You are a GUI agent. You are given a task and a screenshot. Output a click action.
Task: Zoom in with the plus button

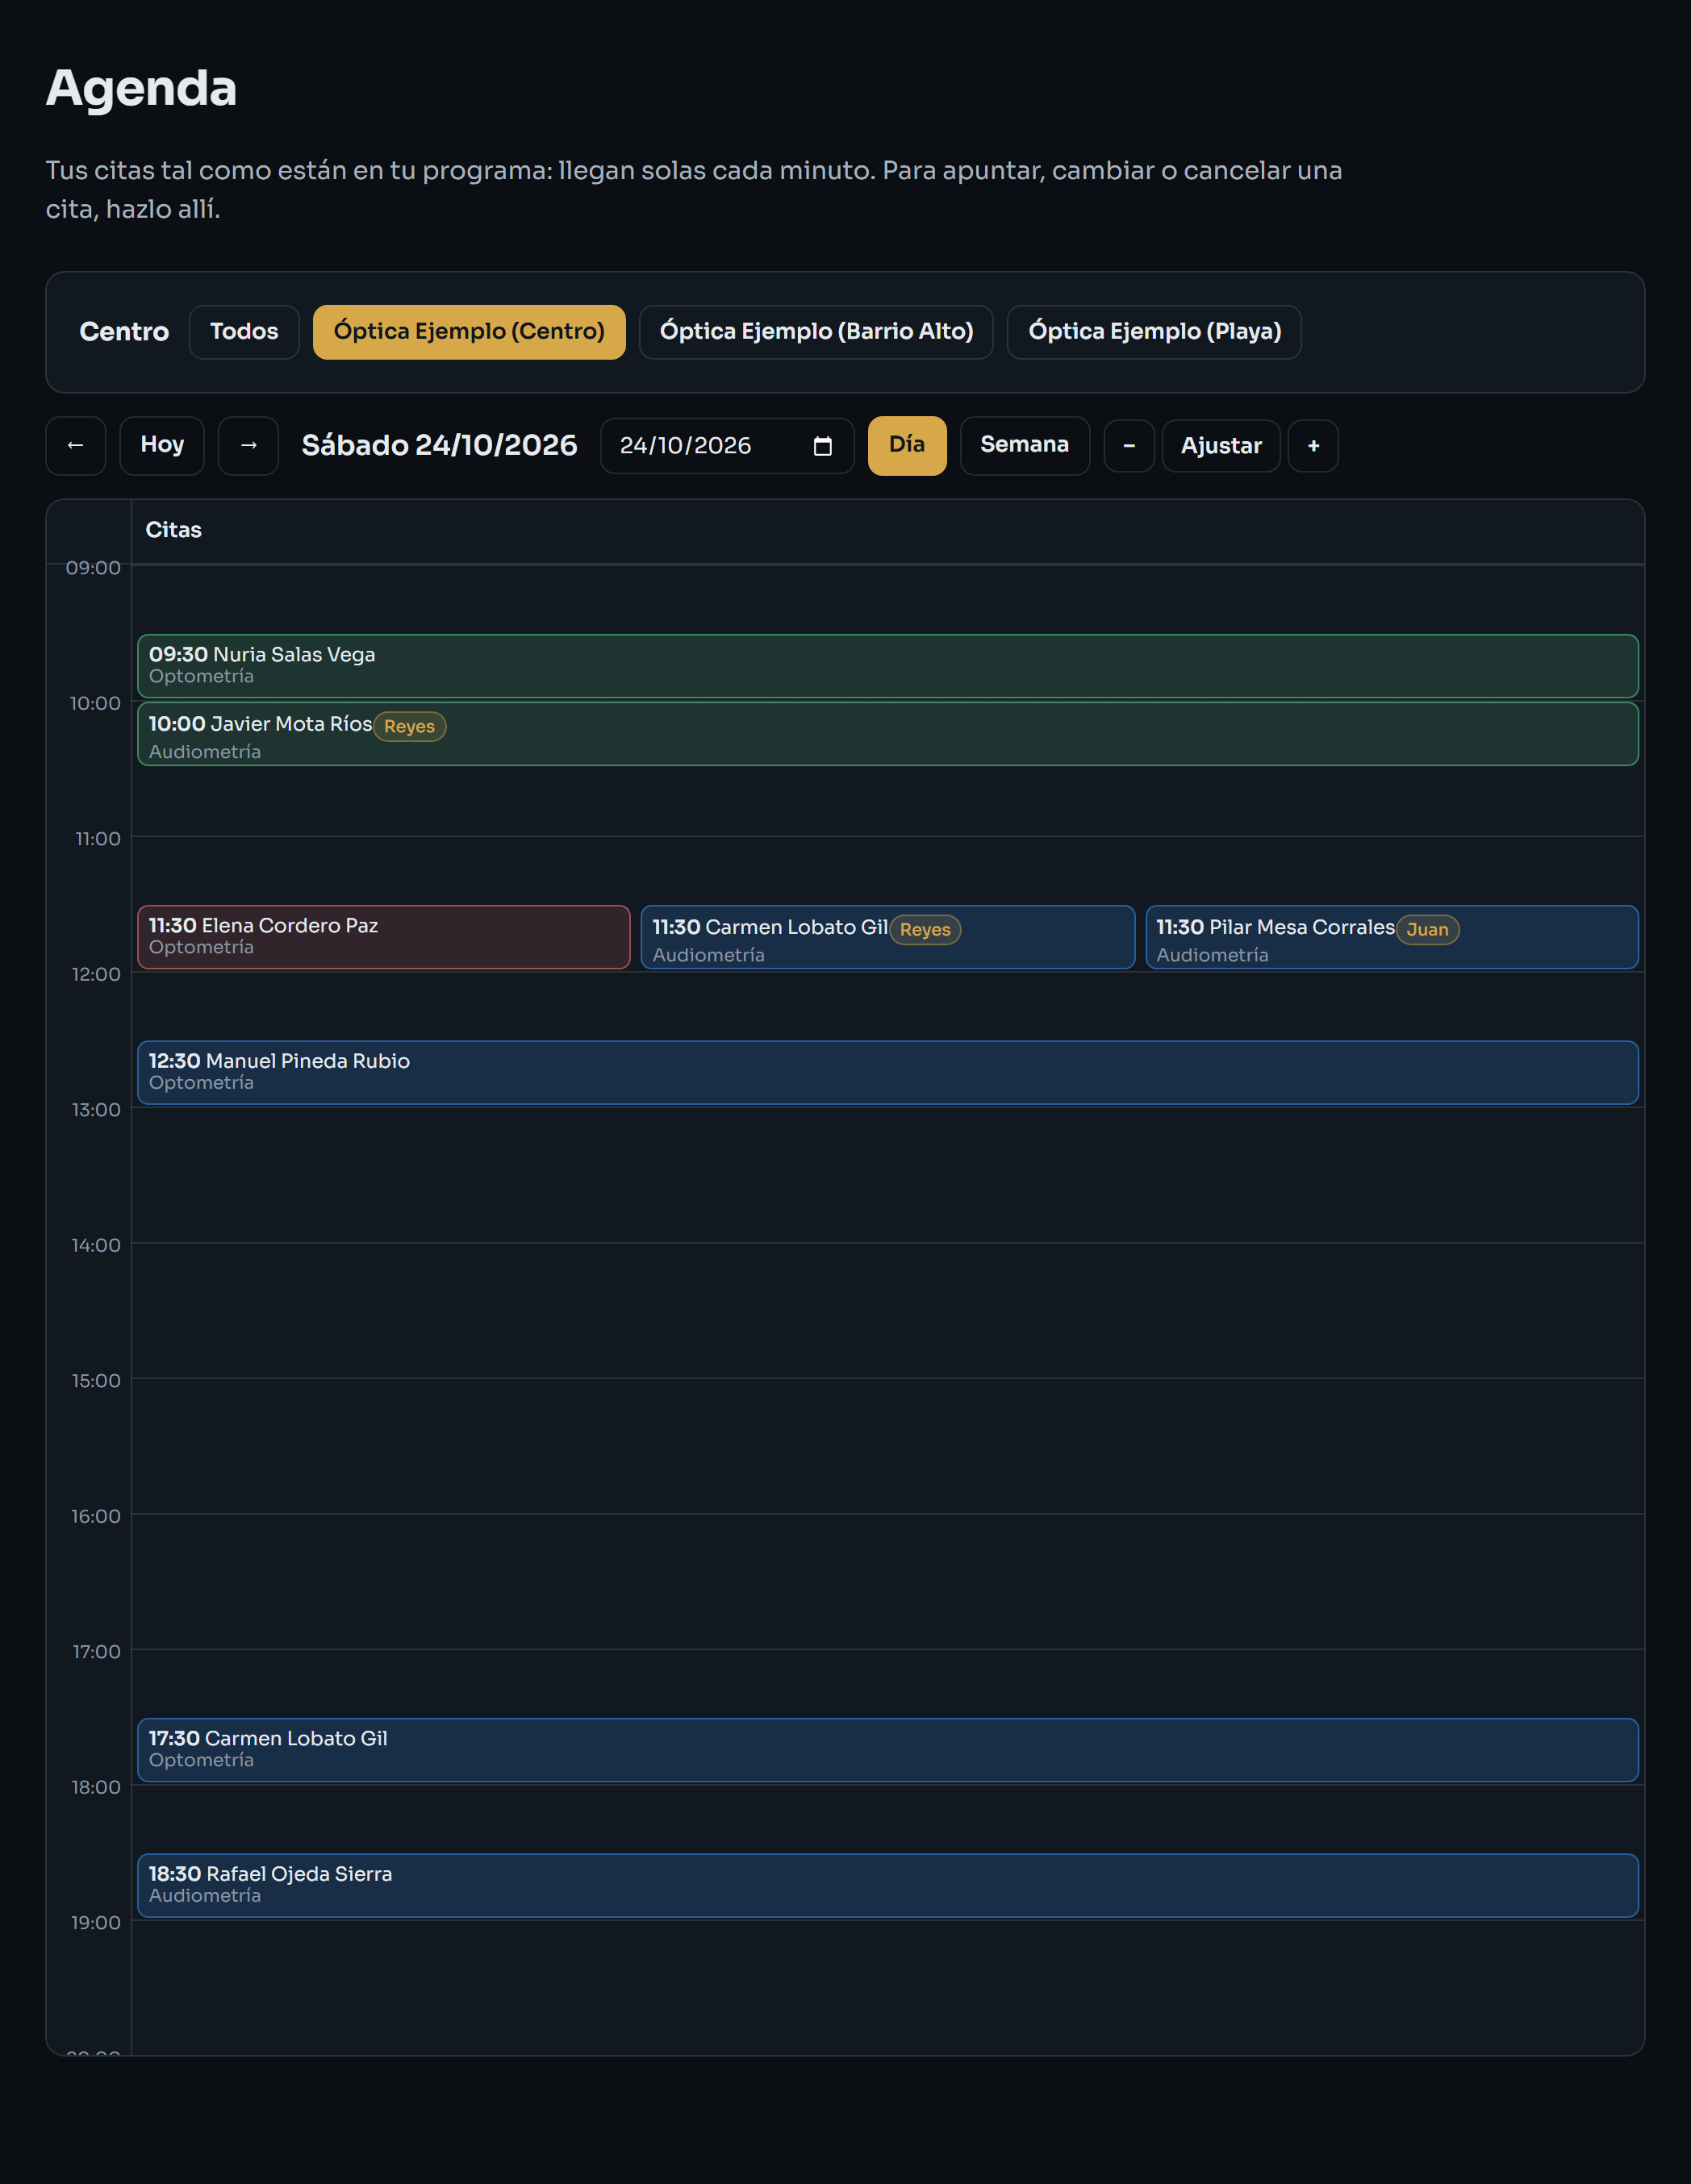coord(1313,446)
